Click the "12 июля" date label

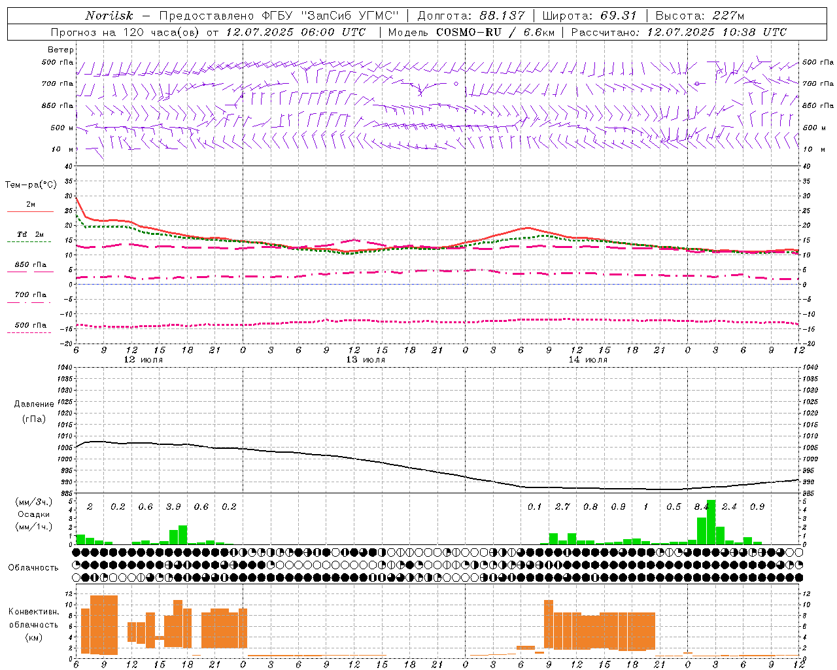click(x=144, y=360)
